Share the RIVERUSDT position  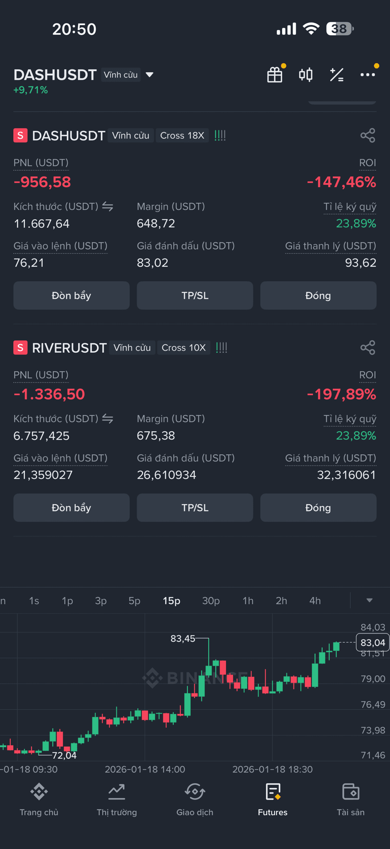click(368, 348)
